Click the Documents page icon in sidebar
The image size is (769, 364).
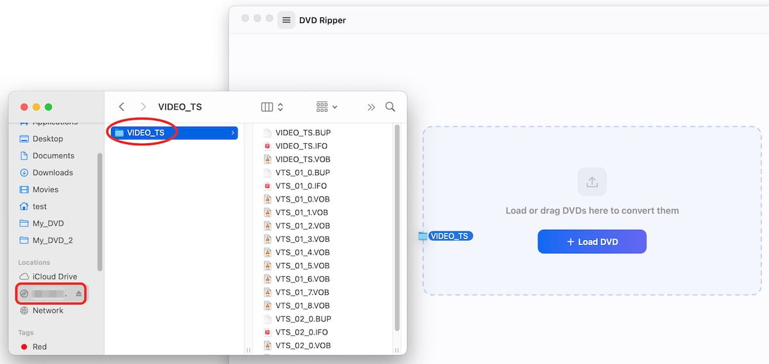tap(24, 155)
